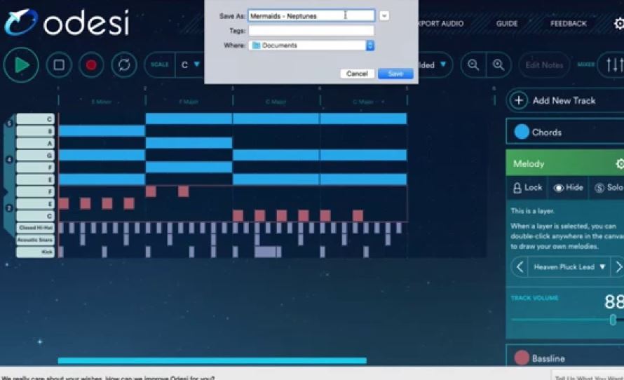Click the Add New Track button
Image resolution: width=624 pixels, height=380 pixels.
point(565,100)
